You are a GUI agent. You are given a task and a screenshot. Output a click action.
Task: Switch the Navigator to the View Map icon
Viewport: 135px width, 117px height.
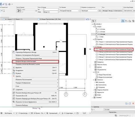126,21
